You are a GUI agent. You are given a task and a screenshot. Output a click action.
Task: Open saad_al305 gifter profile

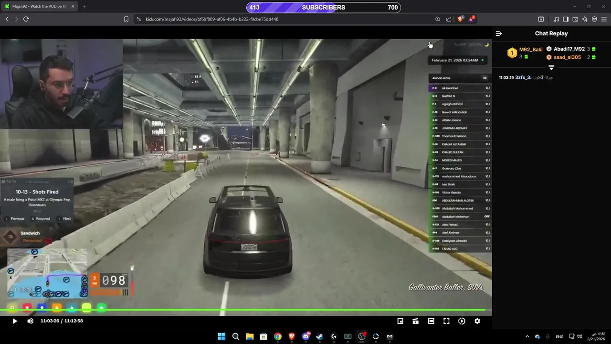pyautogui.click(x=567, y=57)
